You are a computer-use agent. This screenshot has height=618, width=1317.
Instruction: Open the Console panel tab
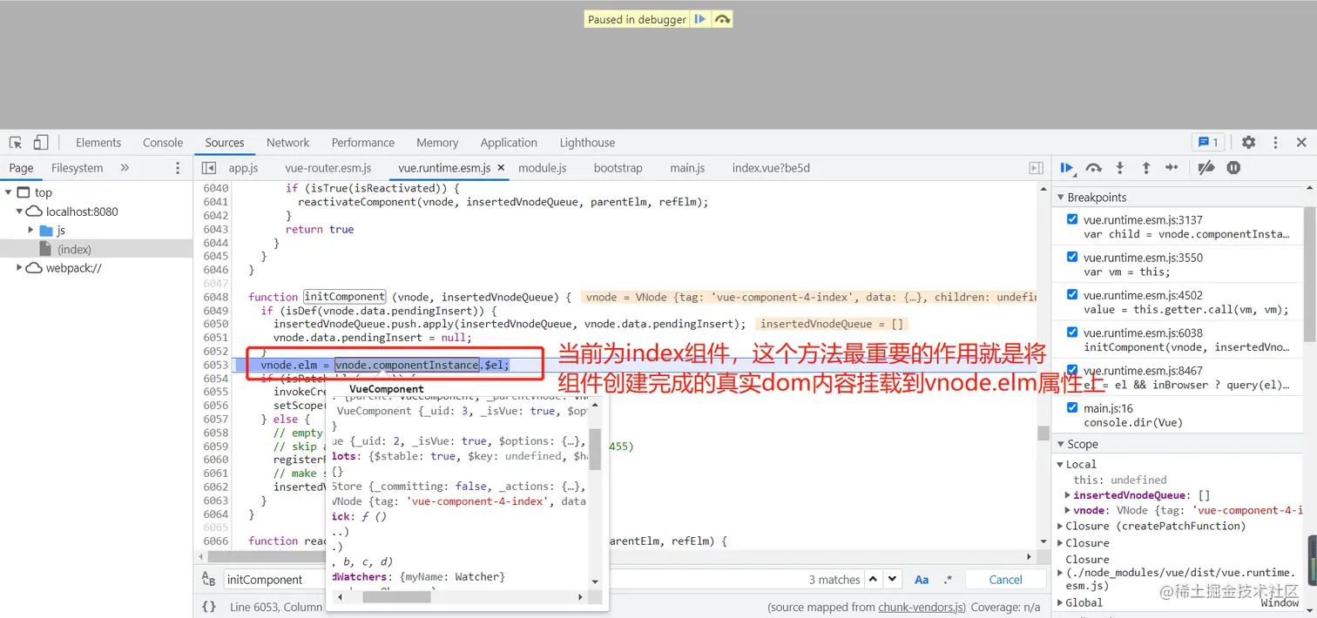click(x=163, y=143)
